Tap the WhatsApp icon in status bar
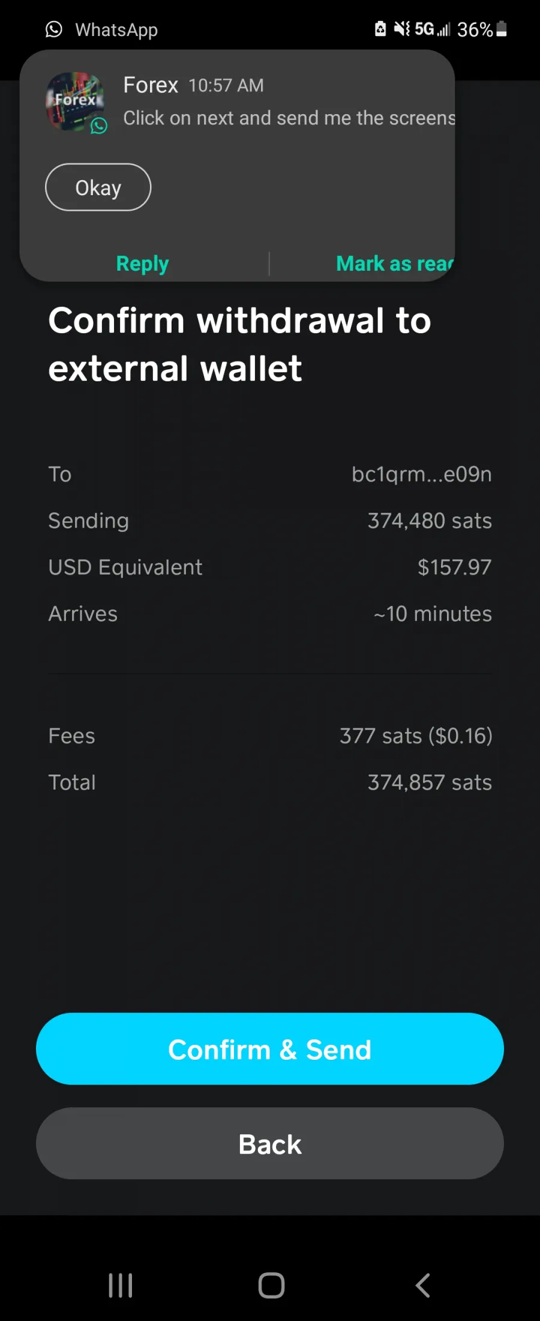This screenshot has height=1321, width=540. tap(54, 29)
